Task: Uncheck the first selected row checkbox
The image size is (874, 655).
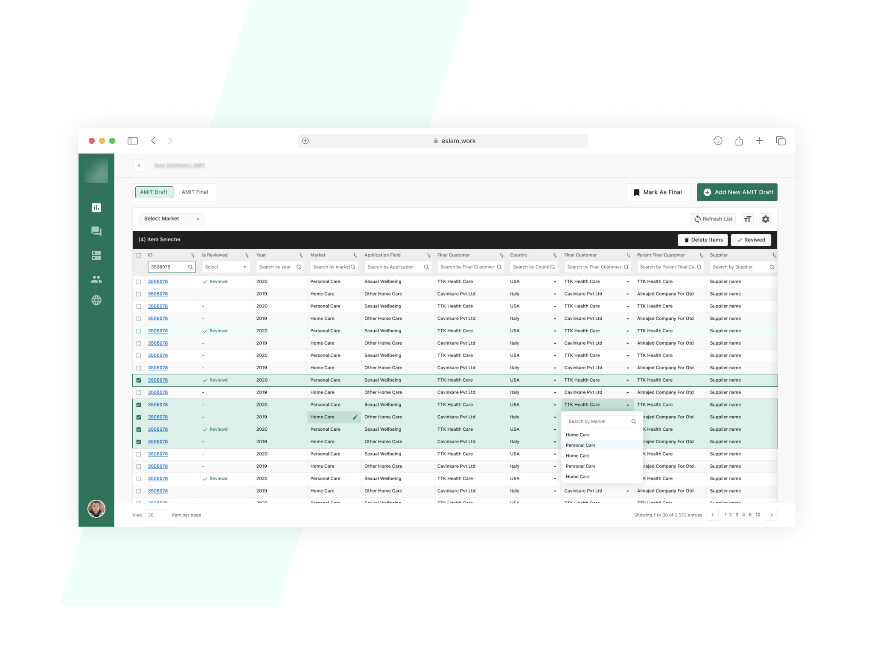Action: pyautogui.click(x=138, y=380)
